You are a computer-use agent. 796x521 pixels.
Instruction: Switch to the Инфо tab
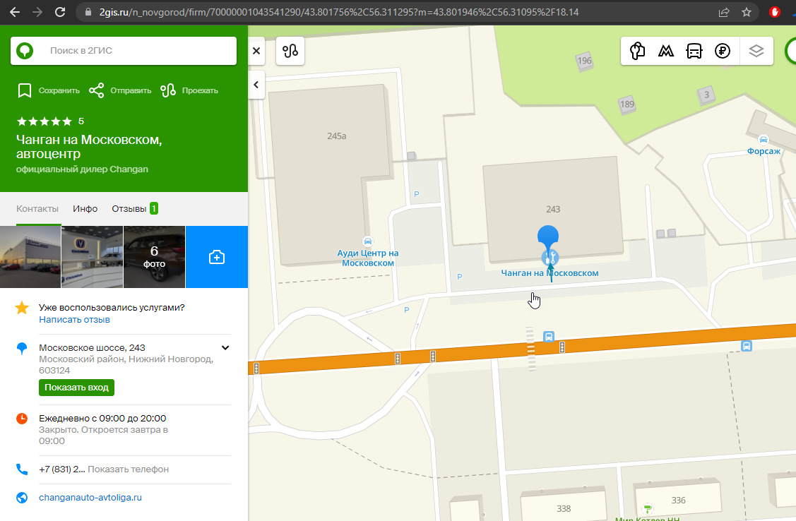[85, 208]
